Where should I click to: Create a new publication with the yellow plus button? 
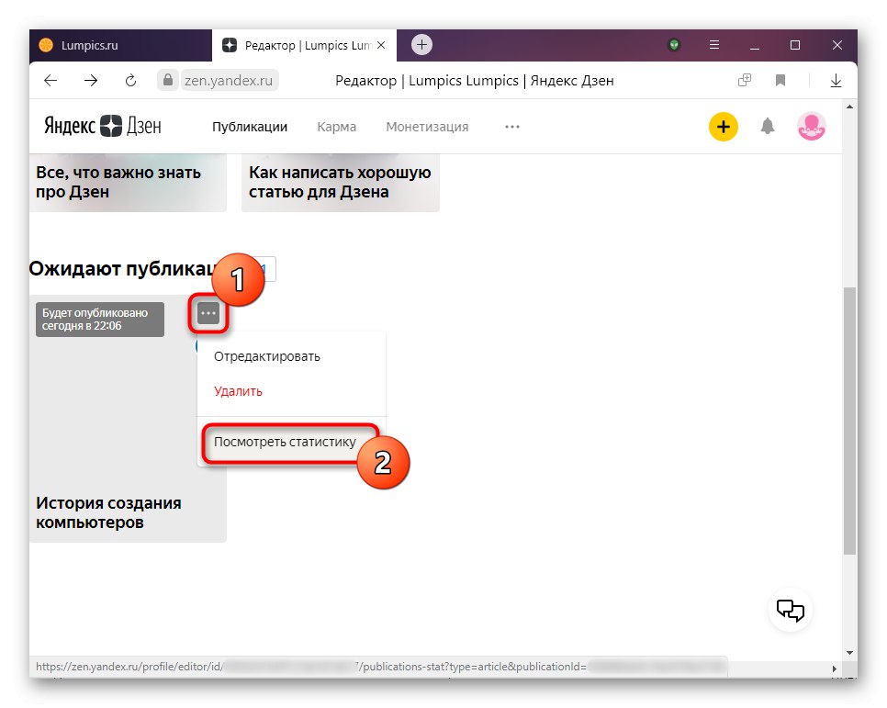(723, 127)
